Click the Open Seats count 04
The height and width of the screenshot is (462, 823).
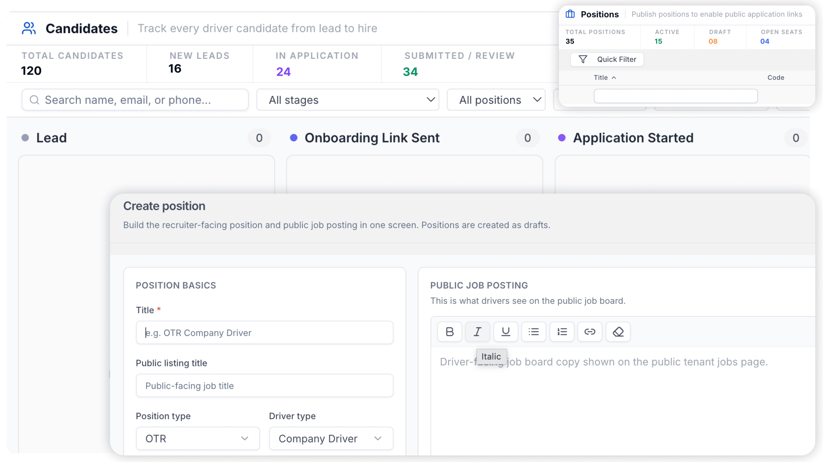pyautogui.click(x=765, y=41)
